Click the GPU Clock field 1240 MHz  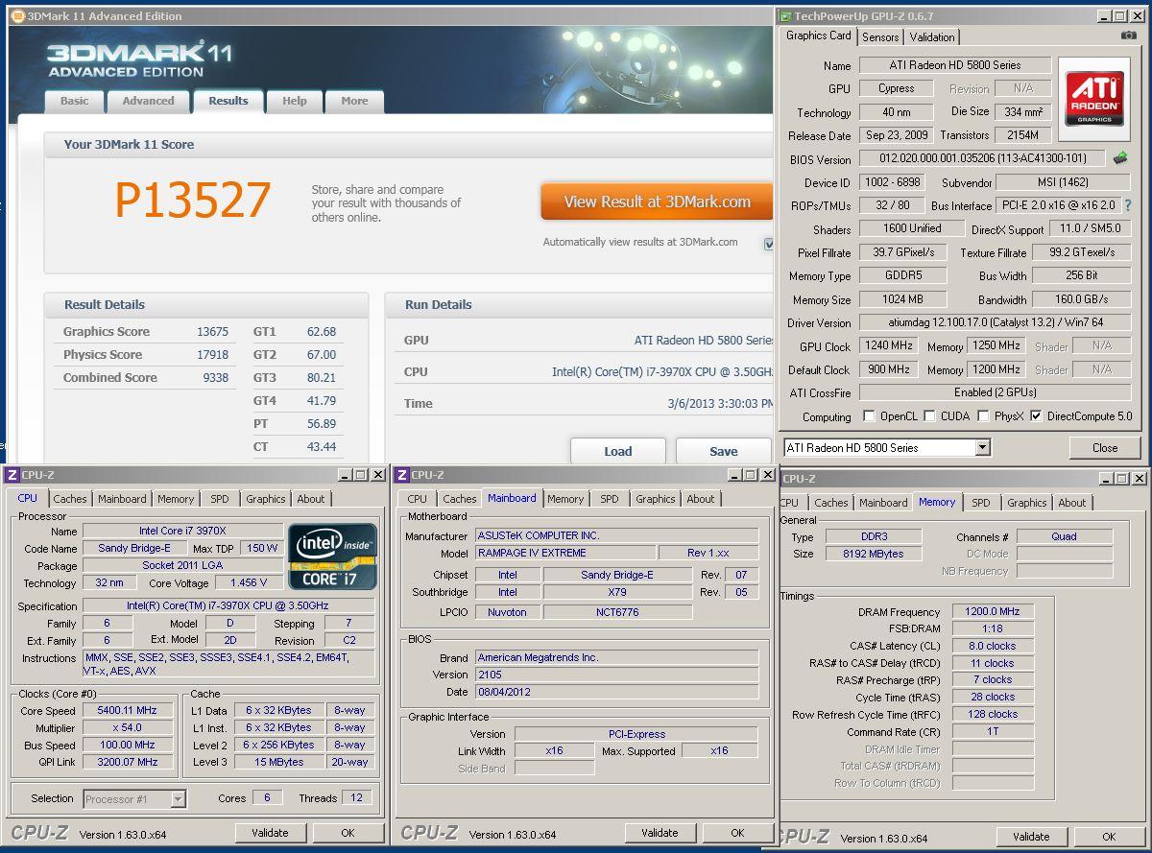pyautogui.click(x=888, y=345)
